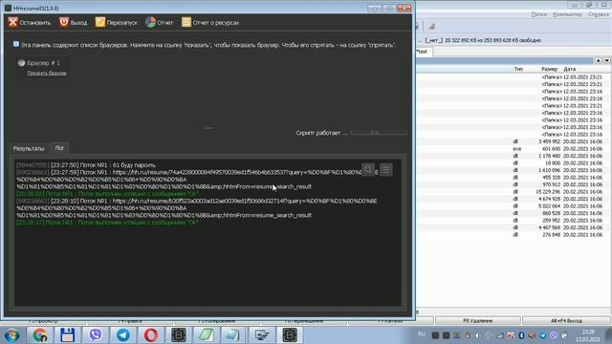The width and height of the screenshot is (612, 344).
Task: Switch to the active HHresume taskbar button
Action: click(290, 335)
